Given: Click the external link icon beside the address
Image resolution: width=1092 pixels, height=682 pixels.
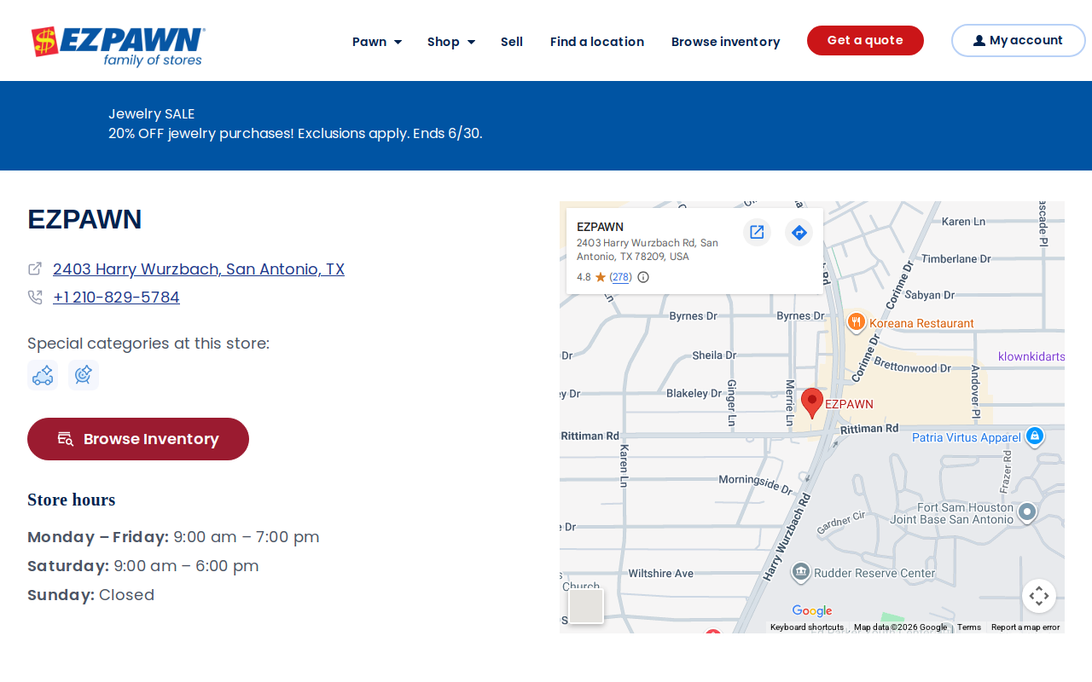Looking at the screenshot, I should pos(35,269).
